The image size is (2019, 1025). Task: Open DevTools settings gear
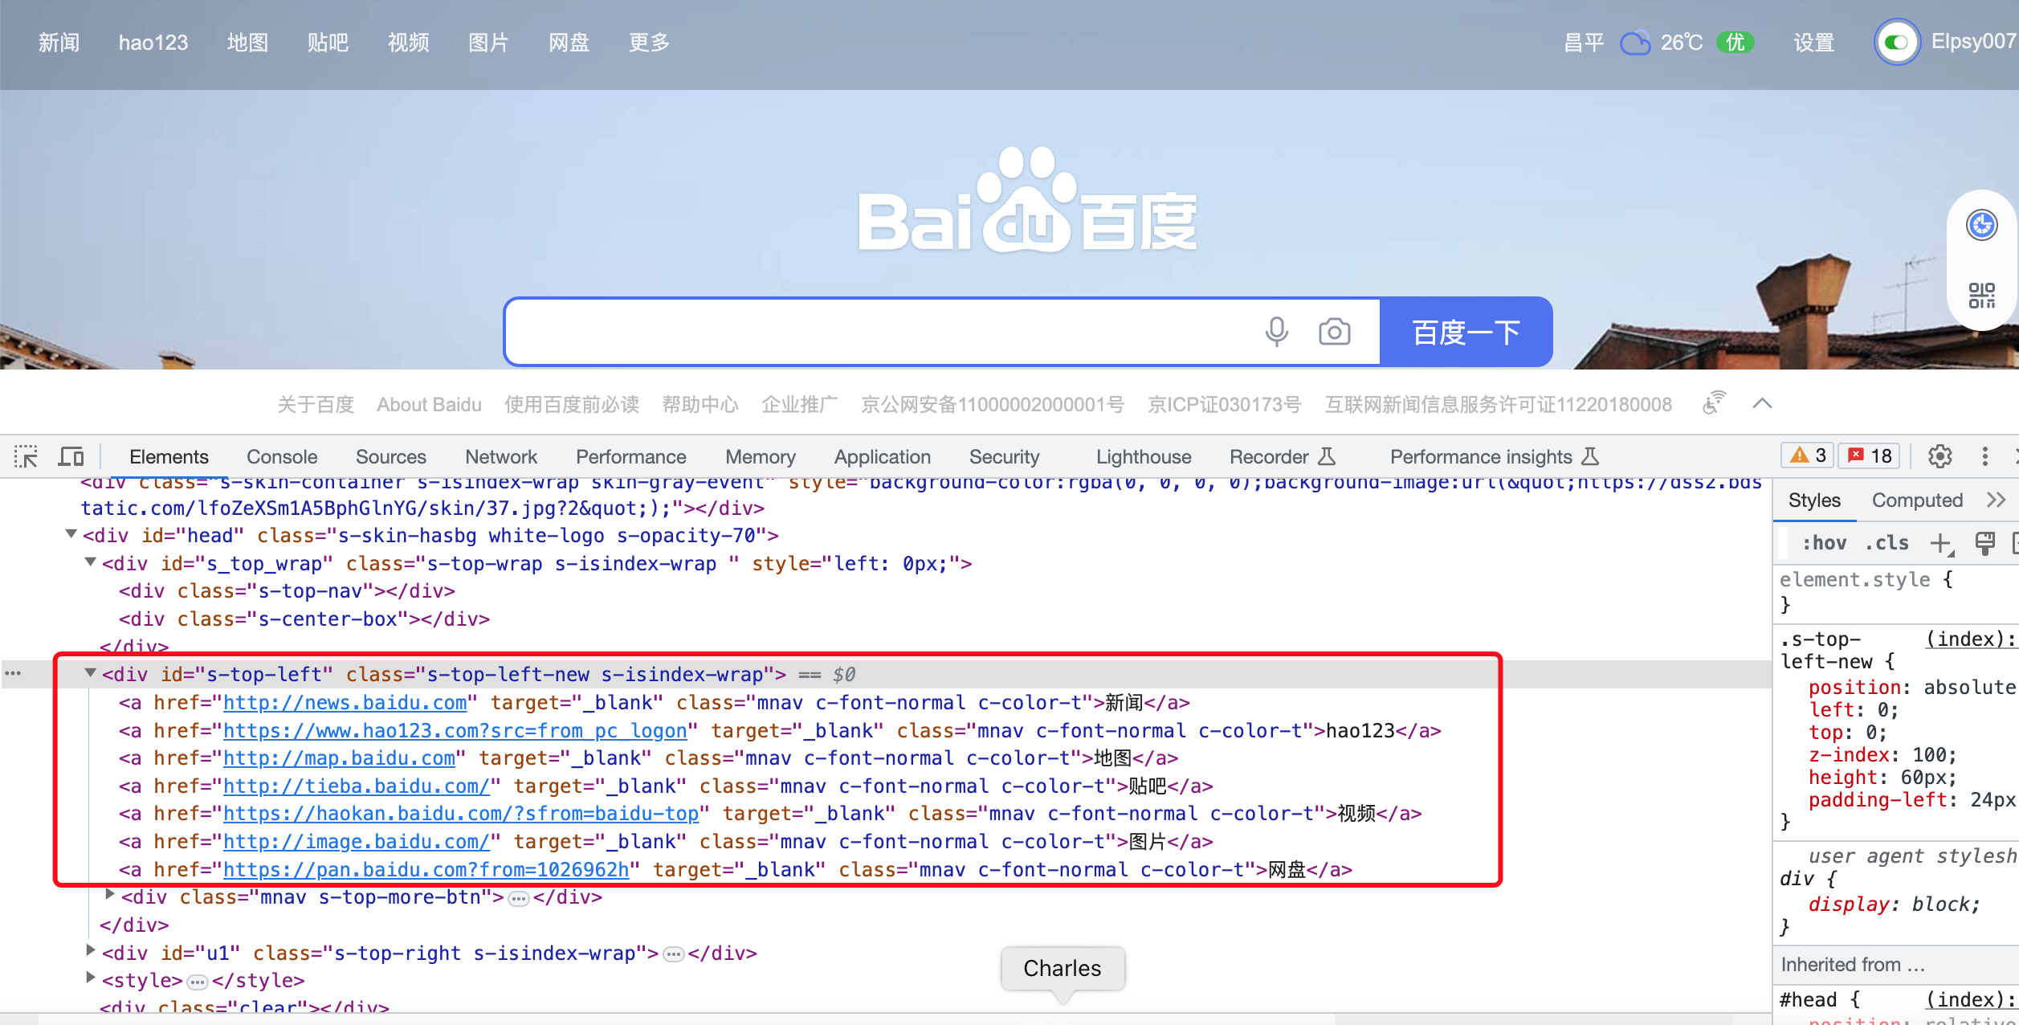point(1939,456)
